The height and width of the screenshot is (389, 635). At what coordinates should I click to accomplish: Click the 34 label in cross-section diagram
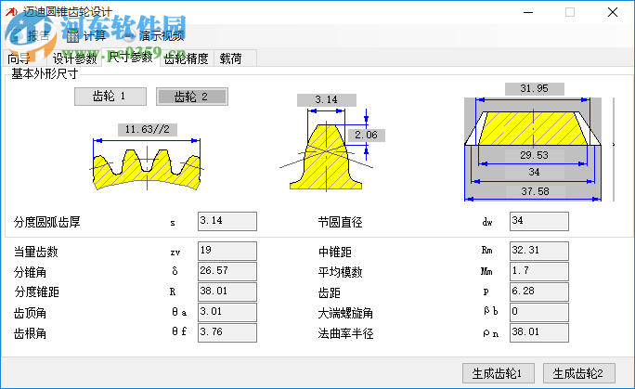[x=534, y=173]
